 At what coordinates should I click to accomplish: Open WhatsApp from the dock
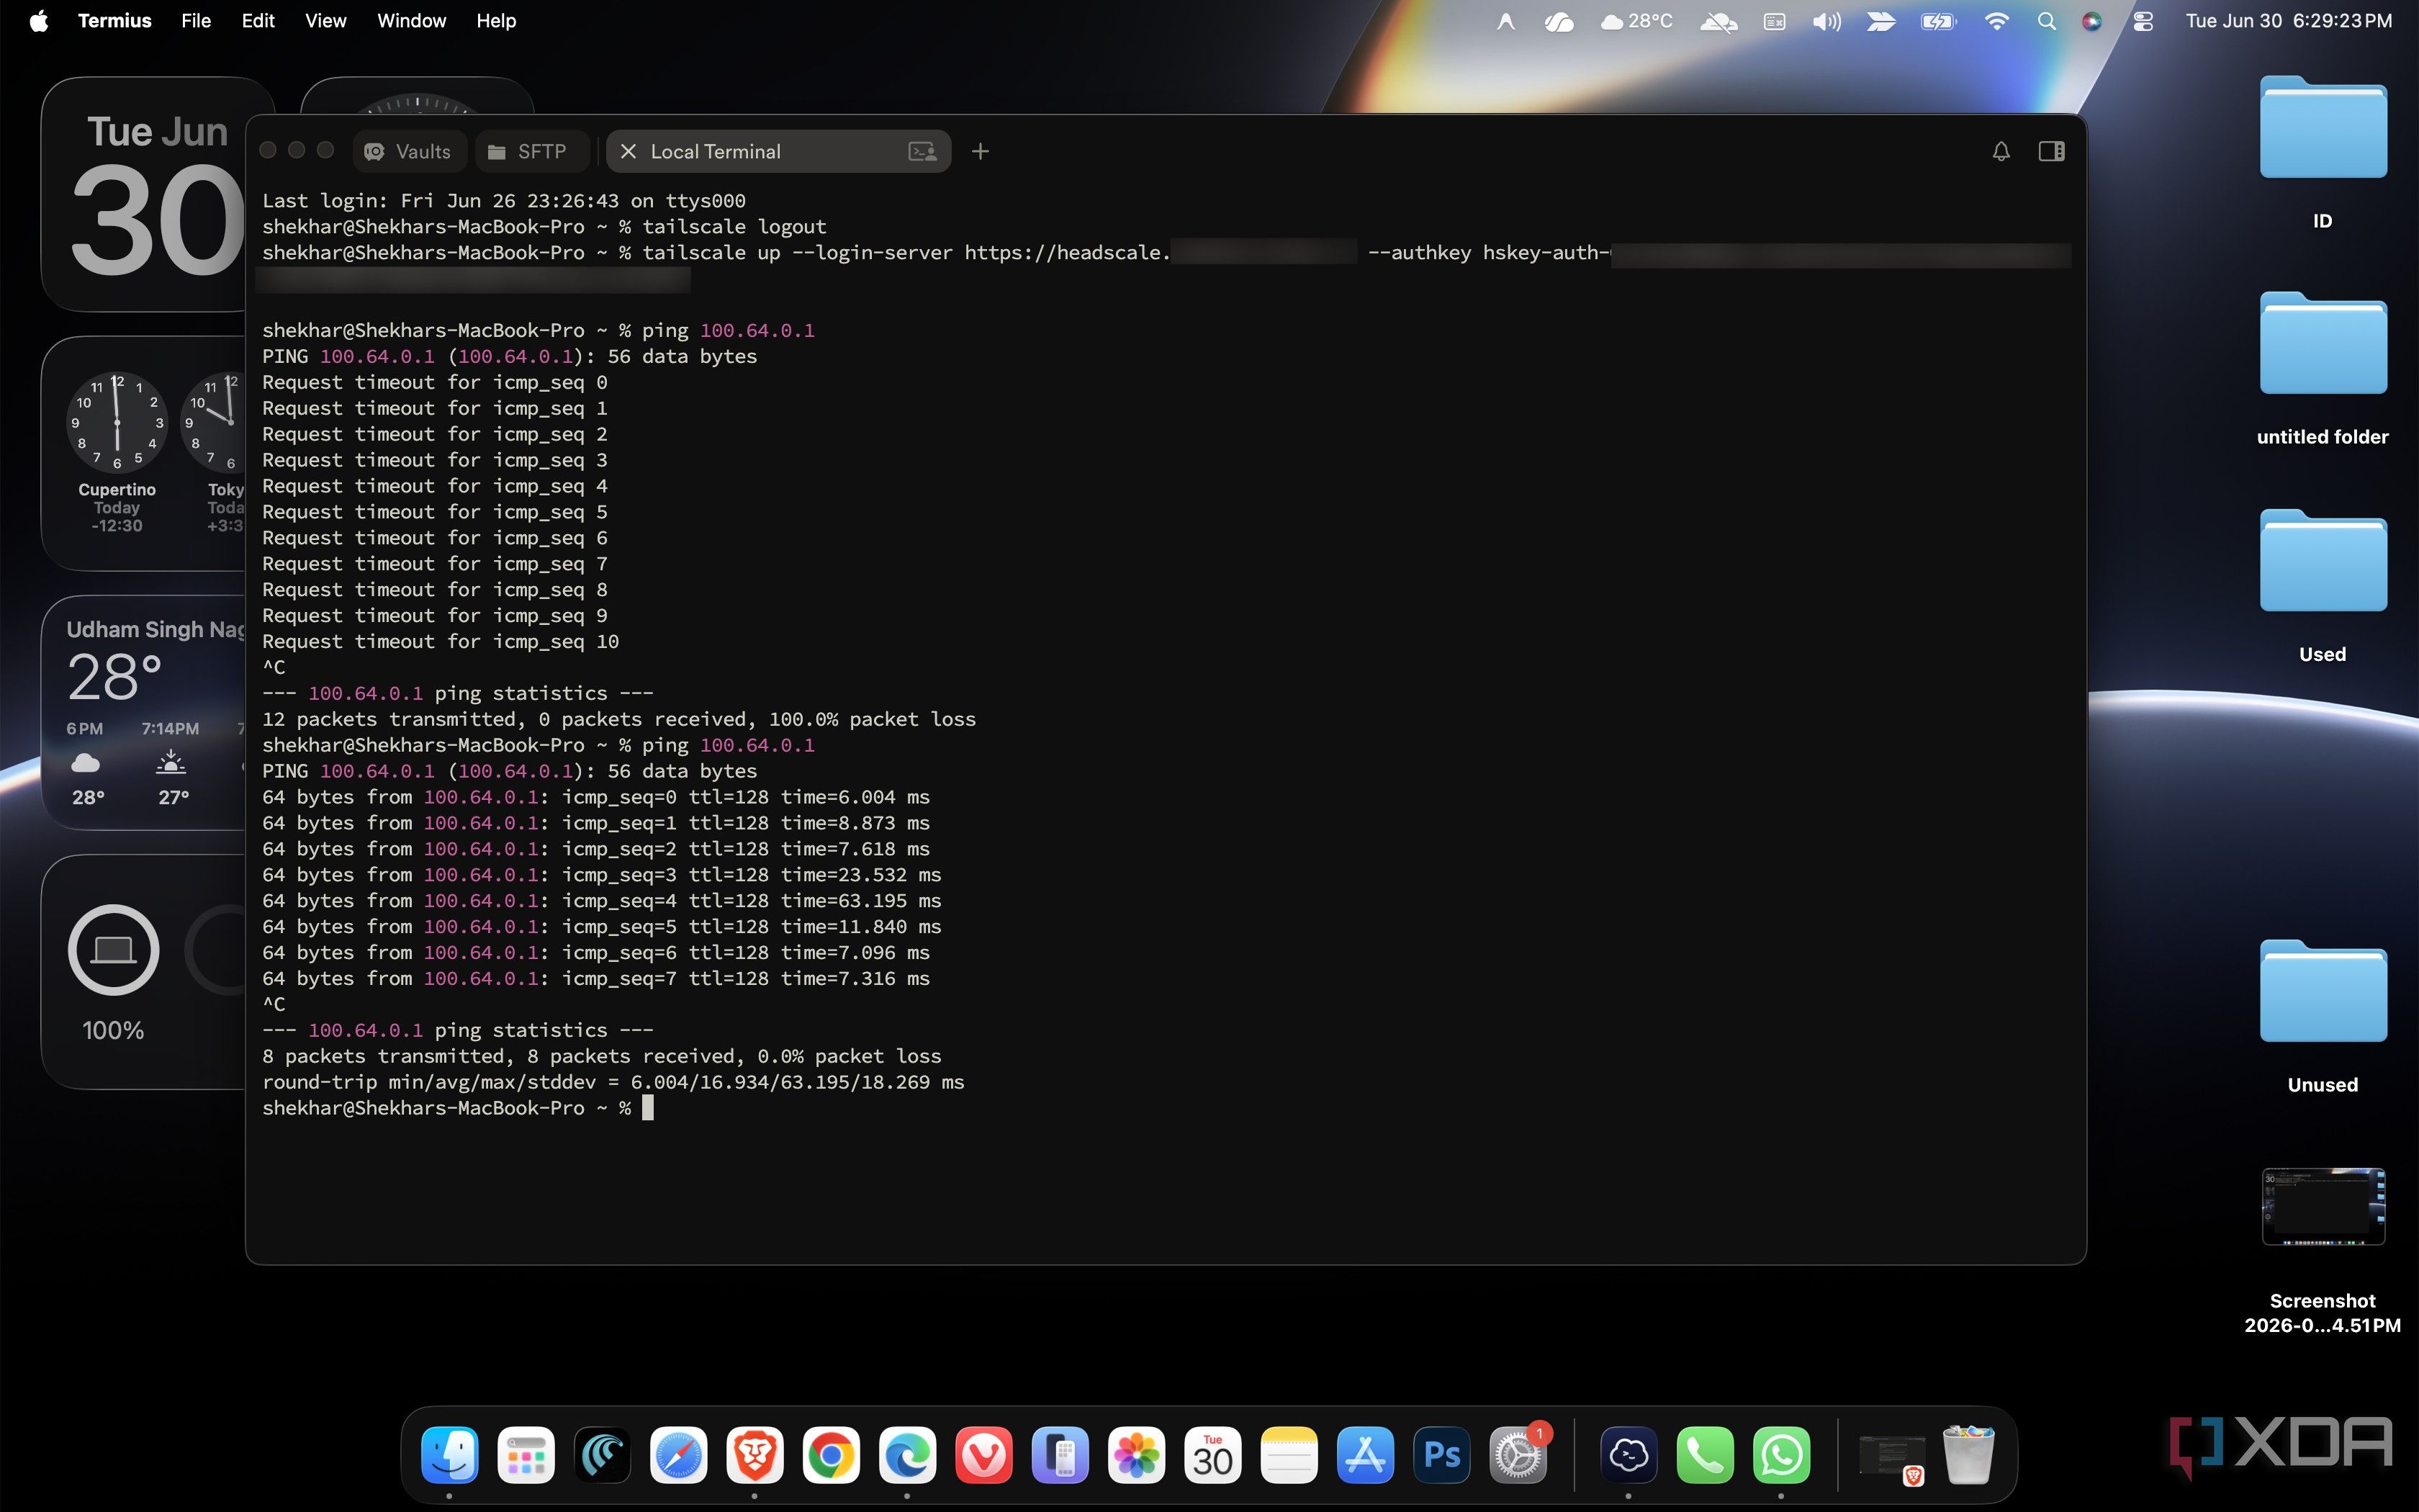click(1781, 1454)
